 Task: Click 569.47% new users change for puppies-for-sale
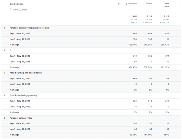click(x=165, y=45)
